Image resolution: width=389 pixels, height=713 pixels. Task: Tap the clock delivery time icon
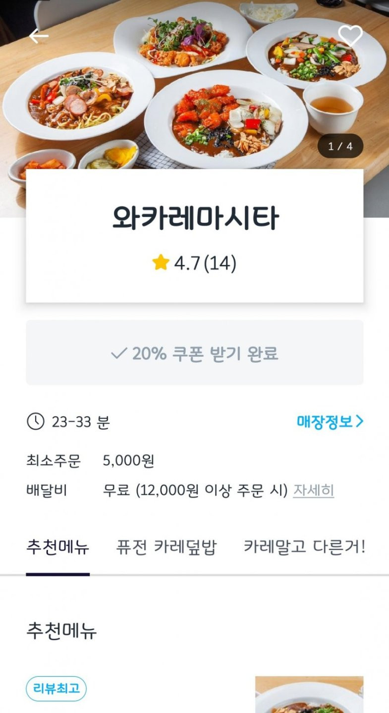(x=35, y=422)
